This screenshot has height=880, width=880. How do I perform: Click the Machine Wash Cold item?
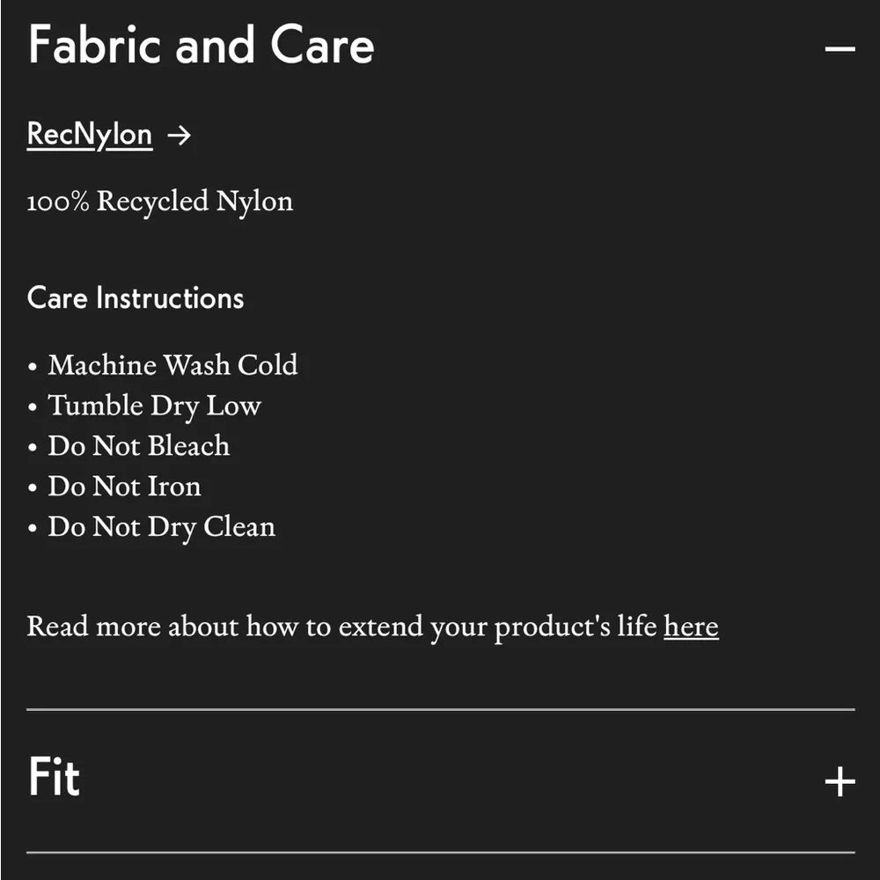coord(172,365)
